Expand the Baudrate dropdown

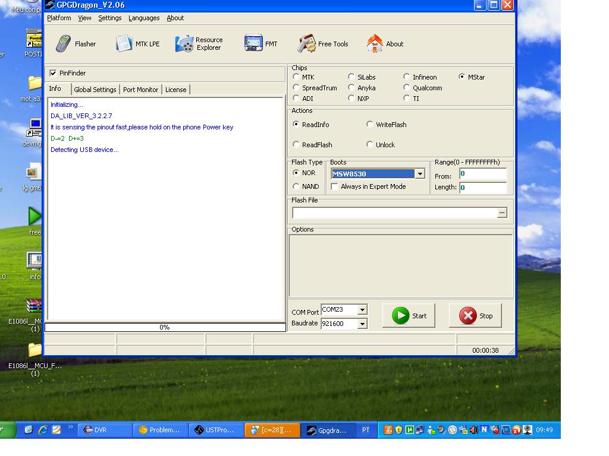[x=362, y=324]
